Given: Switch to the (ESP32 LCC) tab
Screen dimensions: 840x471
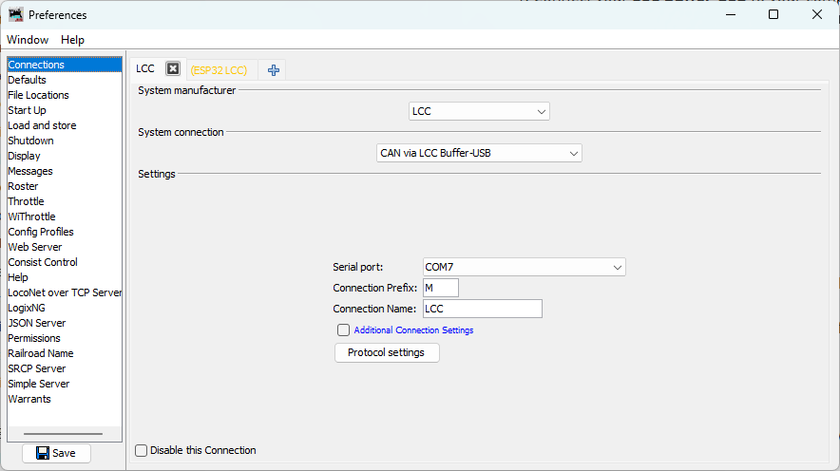Looking at the screenshot, I should pos(219,70).
